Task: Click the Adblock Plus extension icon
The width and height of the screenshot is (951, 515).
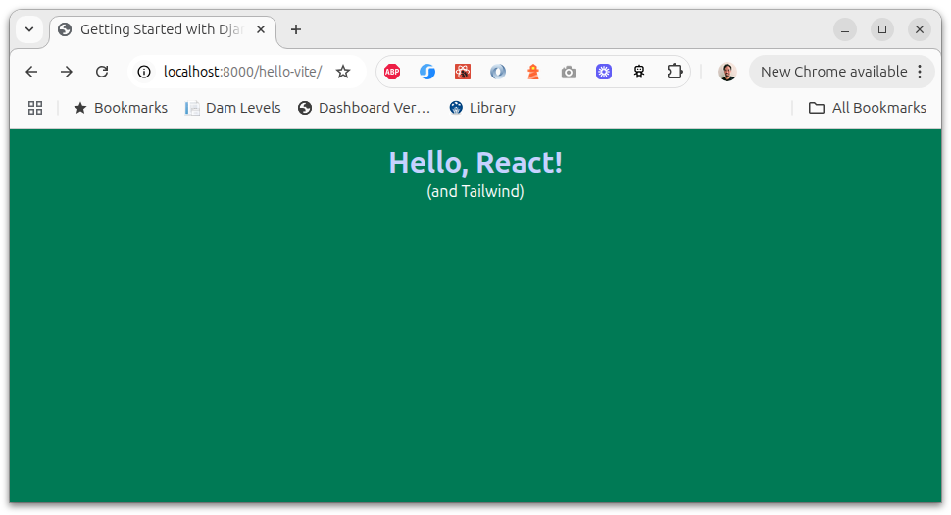Action: [392, 72]
